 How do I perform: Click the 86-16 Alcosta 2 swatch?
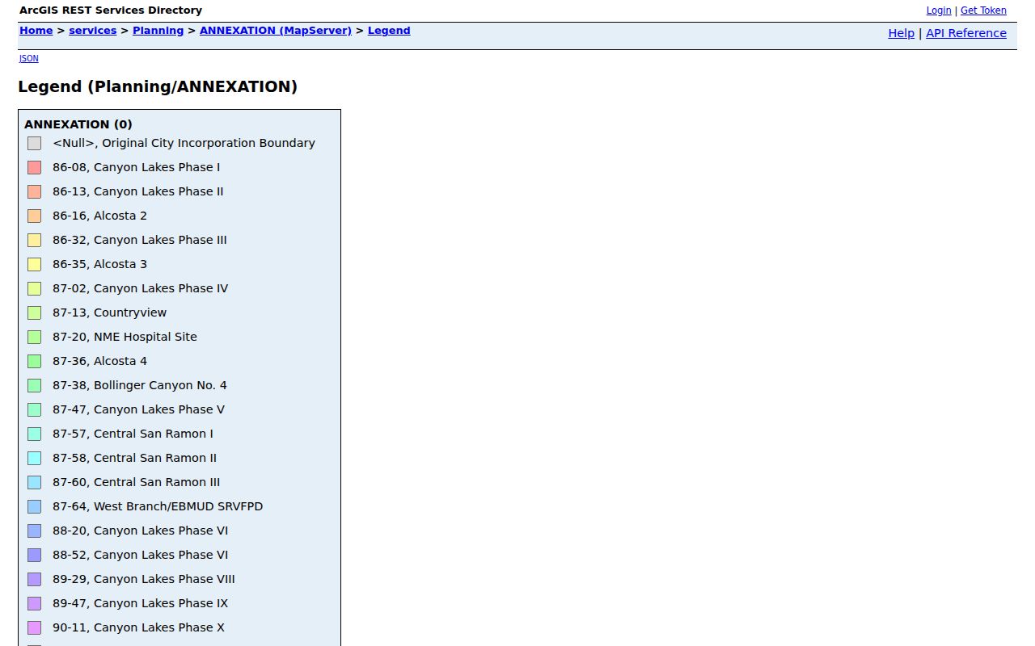(x=34, y=216)
